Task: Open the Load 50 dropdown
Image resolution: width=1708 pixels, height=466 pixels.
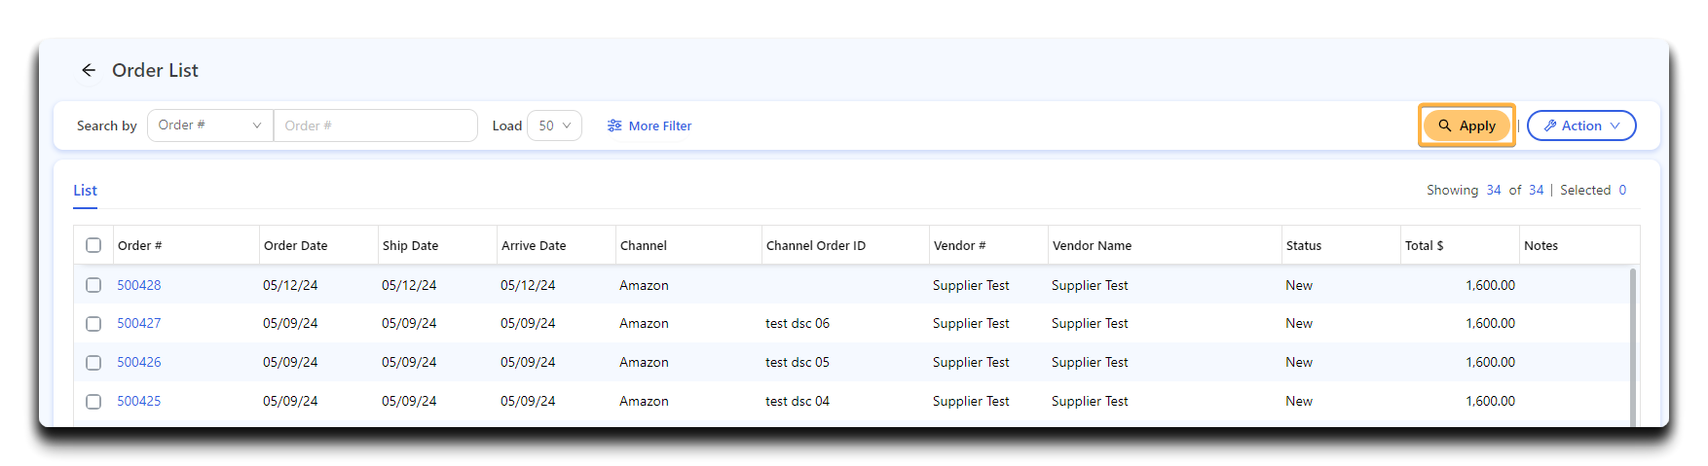Action: point(555,125)
